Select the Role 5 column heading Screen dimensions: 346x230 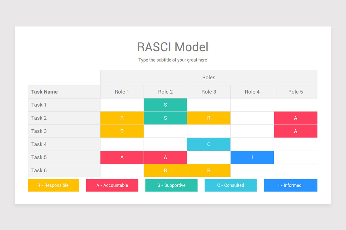pyautogui.click(x=295, y=91)
